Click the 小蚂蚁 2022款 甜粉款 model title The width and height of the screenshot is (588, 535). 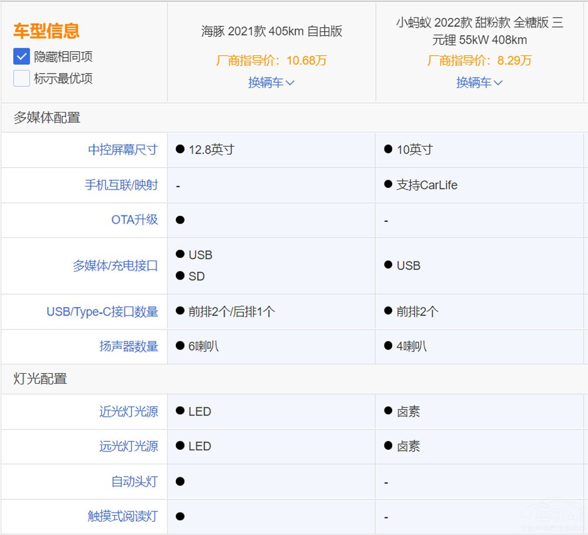(479, 31)
